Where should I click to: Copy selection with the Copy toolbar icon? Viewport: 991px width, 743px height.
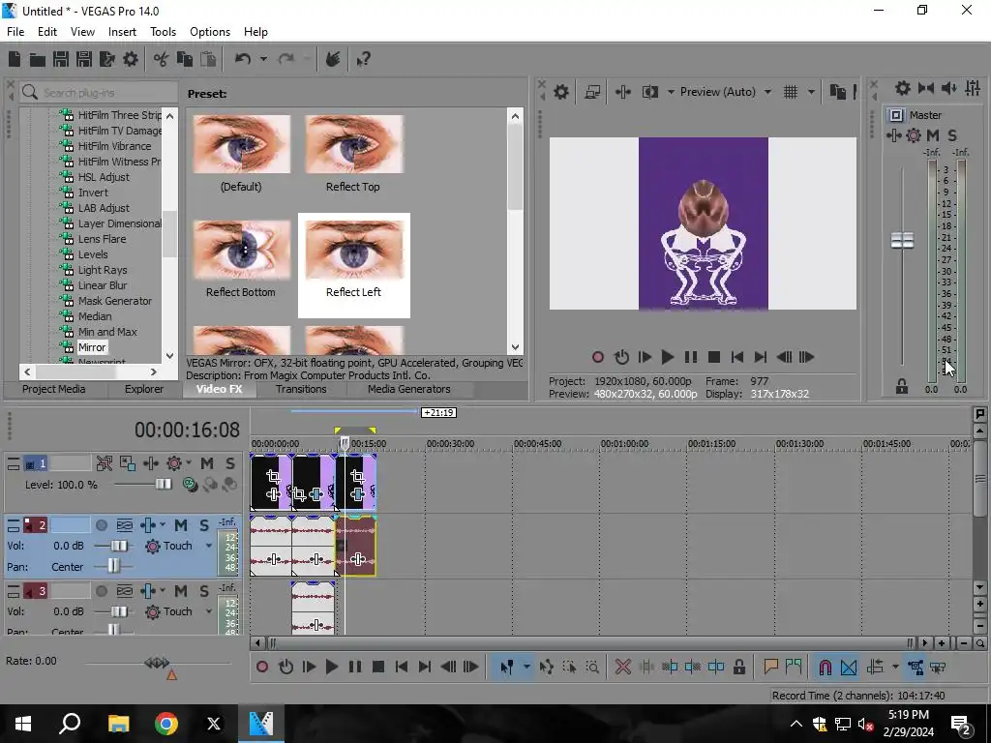point(185,59)
